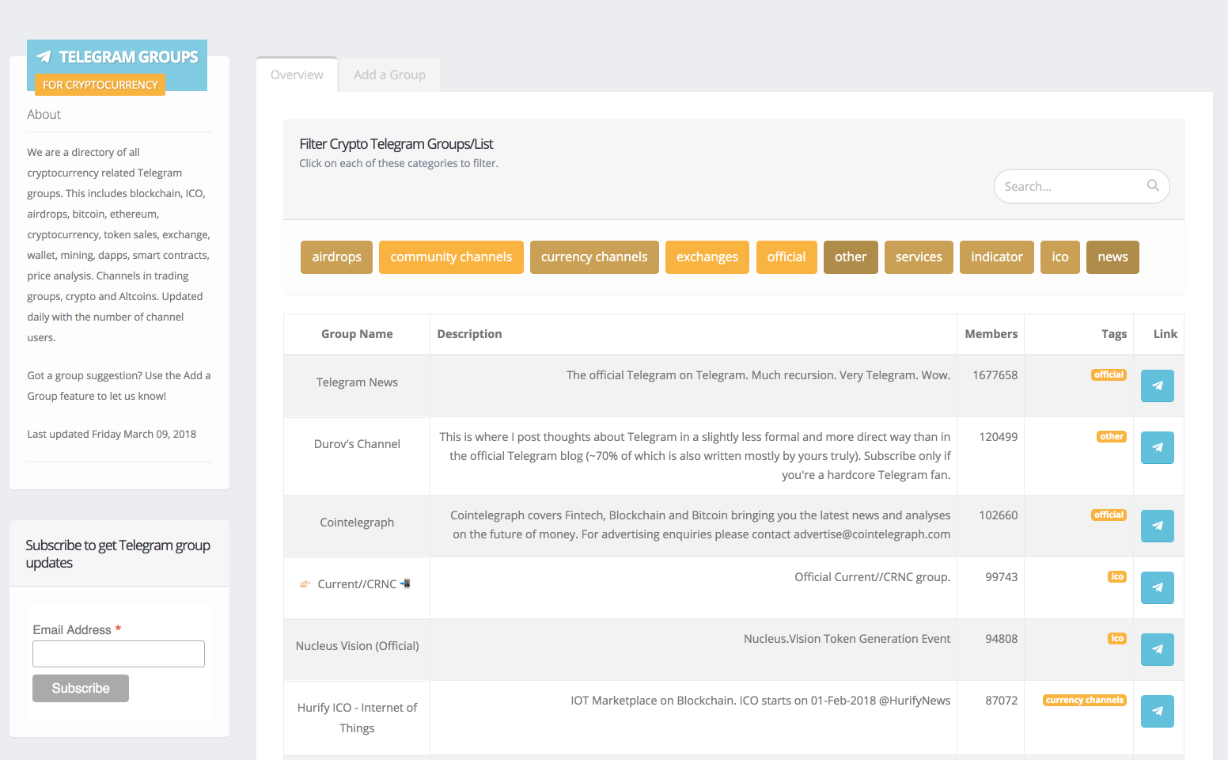Filter by community channels category
The image size is (1228, 760).
(x=451, y=257)
